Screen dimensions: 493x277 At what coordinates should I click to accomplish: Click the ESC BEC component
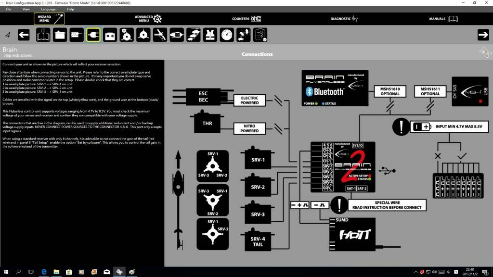(x=203, y=97)
